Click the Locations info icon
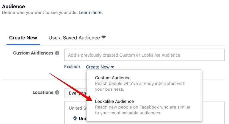 pyautogui.click(x=57, y=92)
